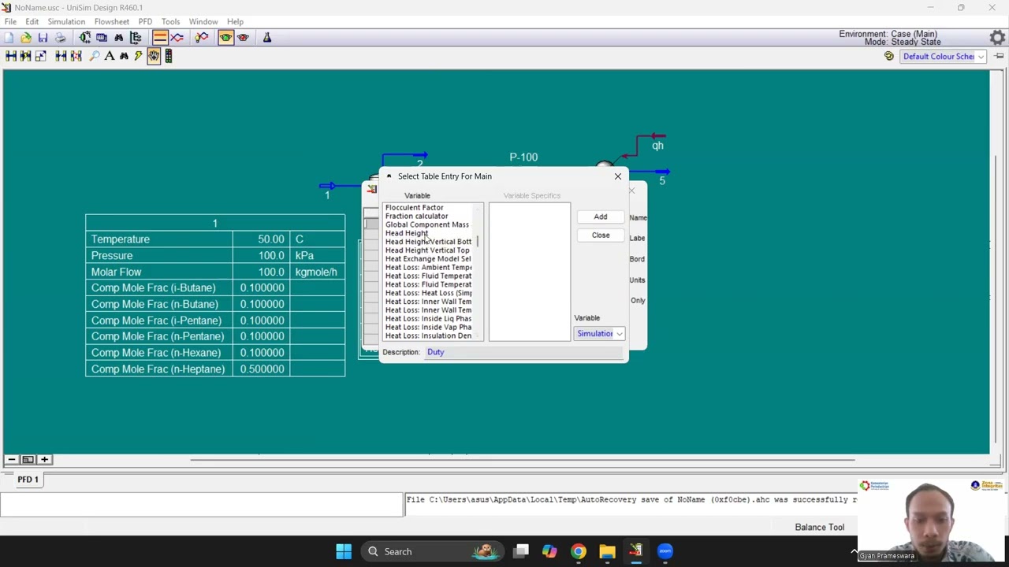Open a case using the folder icon
This screenshot has width=1009, height=567.
coord(26,38)
